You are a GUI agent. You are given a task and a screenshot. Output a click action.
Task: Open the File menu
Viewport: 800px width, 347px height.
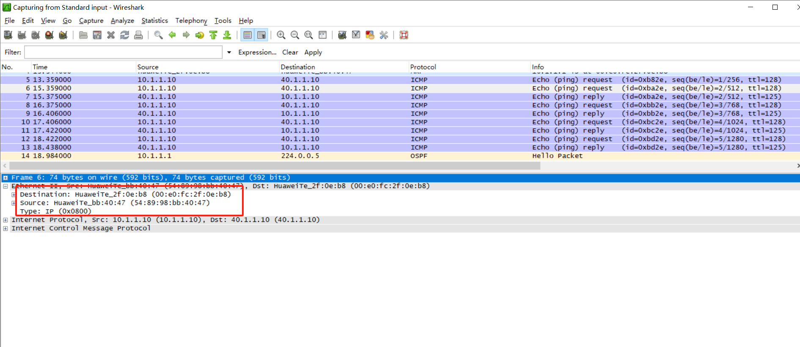pos(9,21)
